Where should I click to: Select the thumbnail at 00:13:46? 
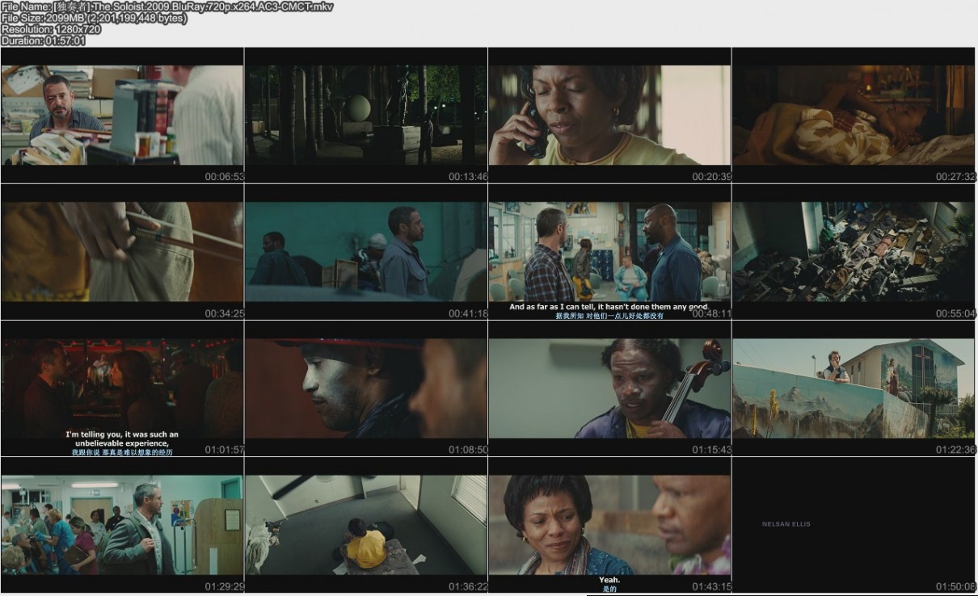(x=366, y=115)
